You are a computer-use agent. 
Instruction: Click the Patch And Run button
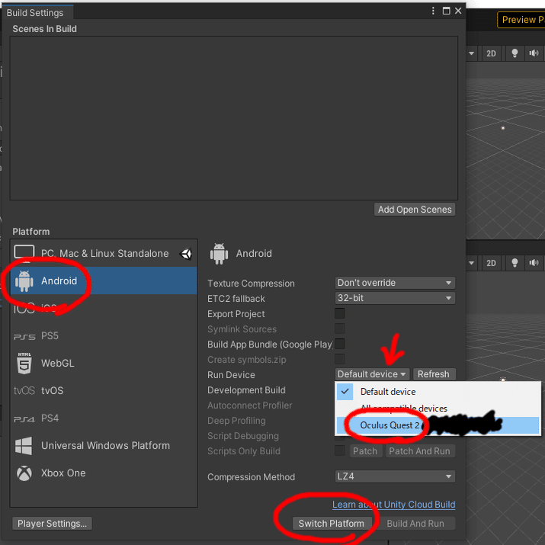pyautogui.click(x=420, y=451)
